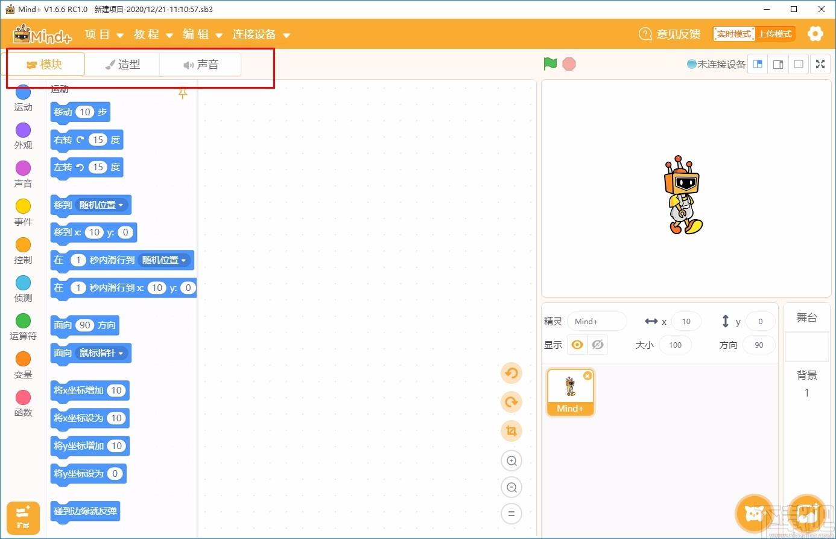The image size is (836, 539).
Task: Select the 侦测 block category
Action: tap(23, 289)
